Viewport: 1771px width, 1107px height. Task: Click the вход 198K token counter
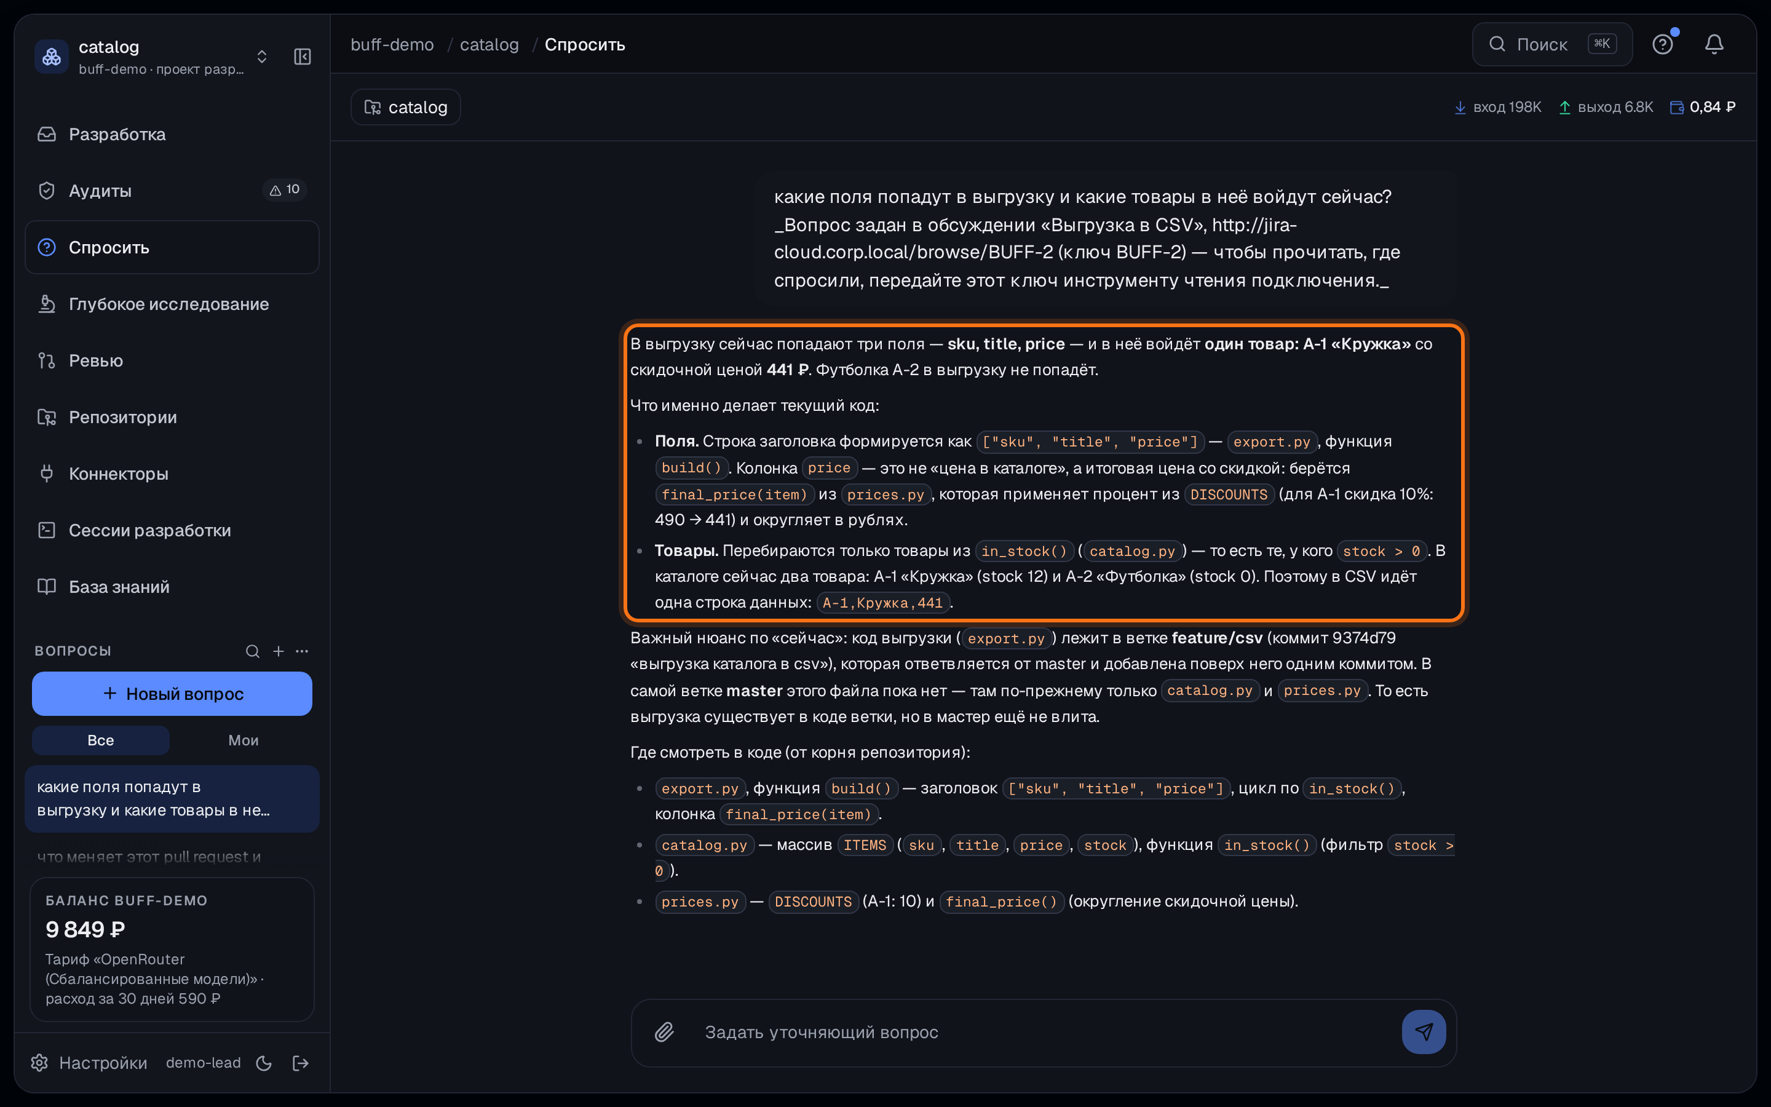(x=1497, y=107)
